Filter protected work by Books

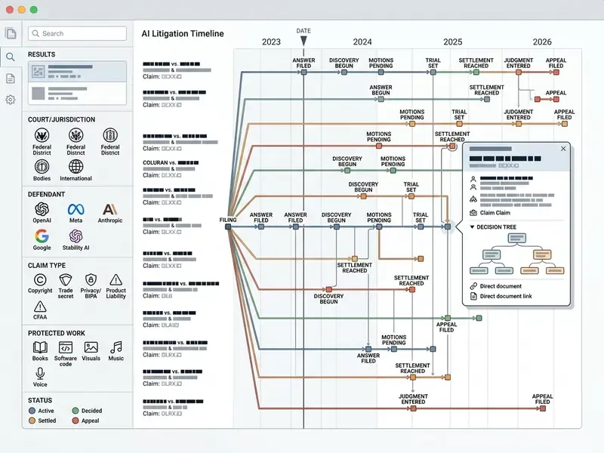(40, 351)
